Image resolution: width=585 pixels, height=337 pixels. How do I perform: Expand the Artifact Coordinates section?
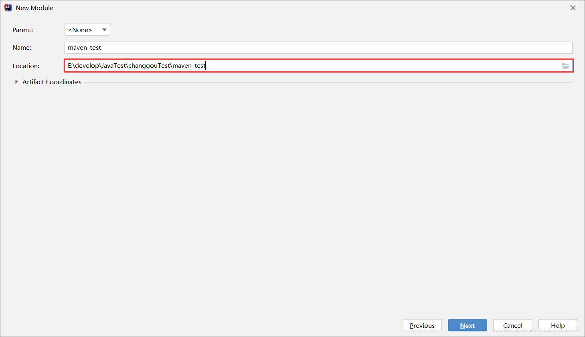[x=16, y=82]
